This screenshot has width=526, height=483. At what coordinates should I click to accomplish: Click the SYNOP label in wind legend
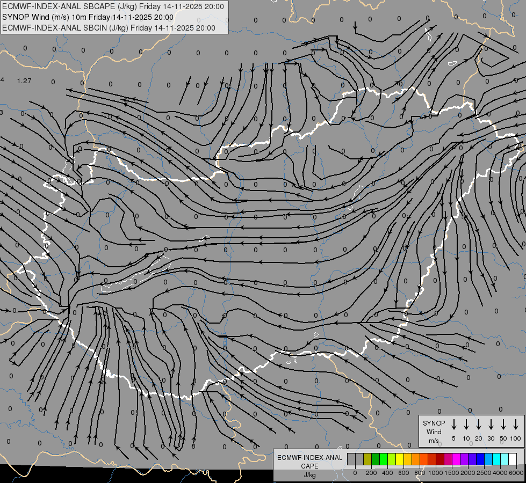434,423
